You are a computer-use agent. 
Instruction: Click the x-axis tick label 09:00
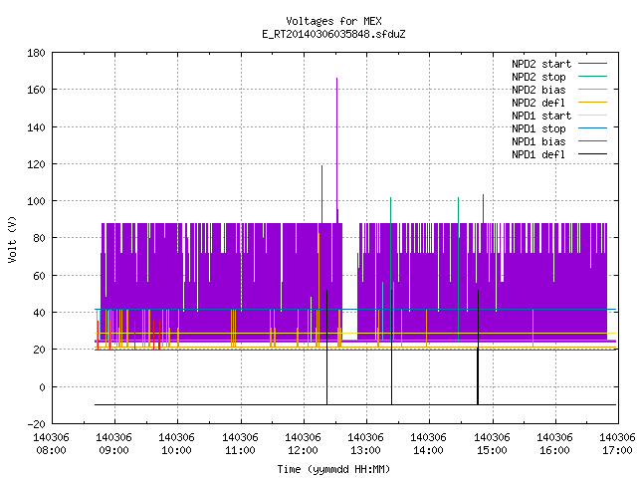(x=113, y=451)
